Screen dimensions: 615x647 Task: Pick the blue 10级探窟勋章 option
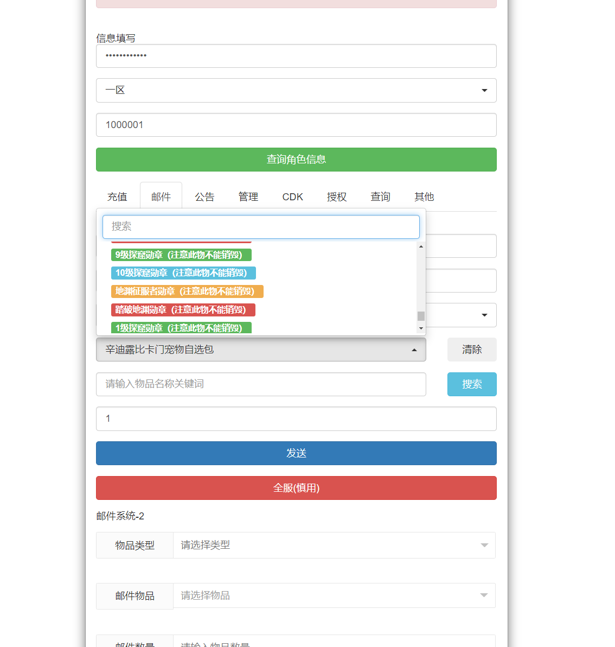pyautogui.click(x=183, y=273)
